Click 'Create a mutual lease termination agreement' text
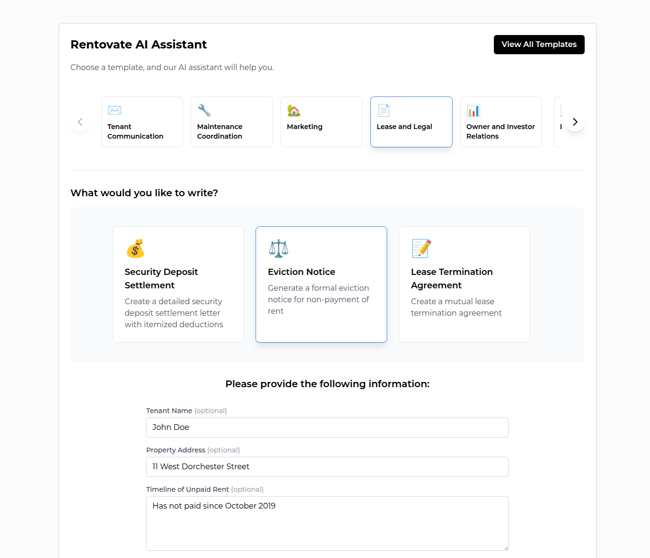650x558 pixels. coord(456,307)
